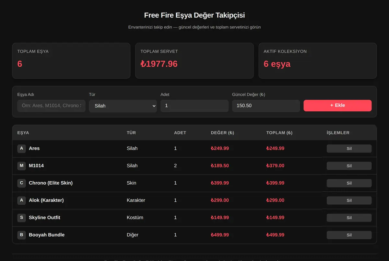Click the Güncel Değer (₺) field label
The image size is (389, 261).
249,95
